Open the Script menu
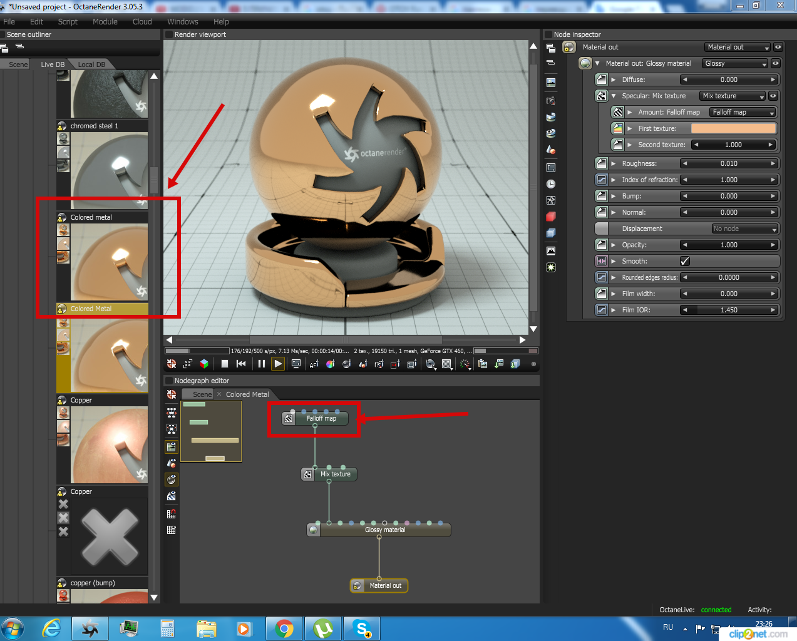The height and width of the screenshot is (641, 797). 68,21
